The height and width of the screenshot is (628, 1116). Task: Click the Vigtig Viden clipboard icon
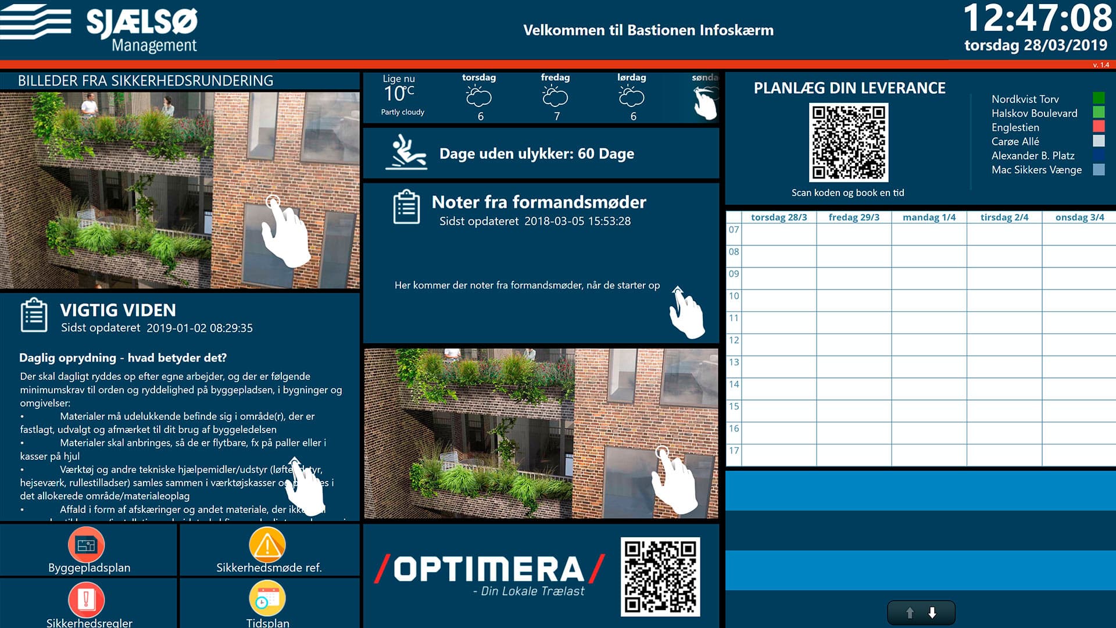pos(34,315)
